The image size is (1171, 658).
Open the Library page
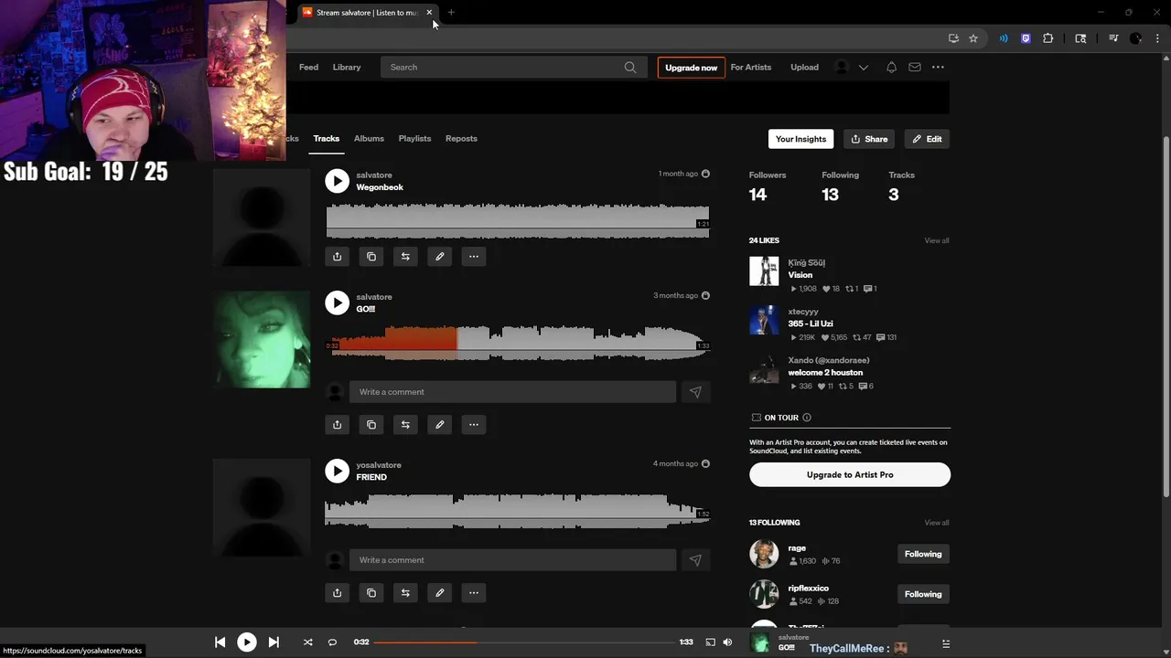(x=347, y=68)
